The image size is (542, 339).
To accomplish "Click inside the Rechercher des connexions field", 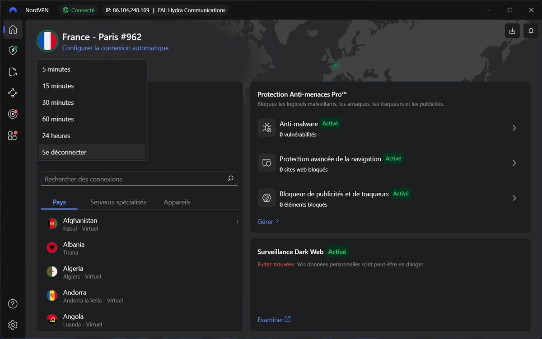I will point(135,179).
